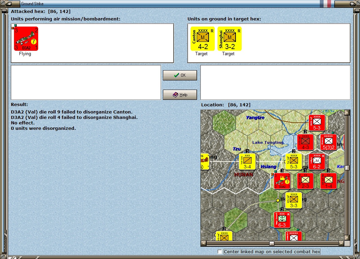
Task: Click the red 5-3 infantry counter on map
Action: [317, 123]
